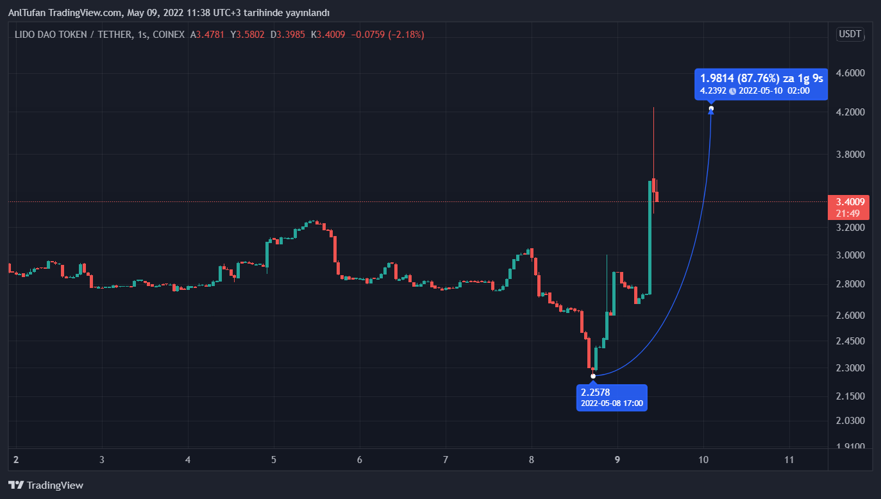Click the white endpoint dot at the curve top

[711, 108]
